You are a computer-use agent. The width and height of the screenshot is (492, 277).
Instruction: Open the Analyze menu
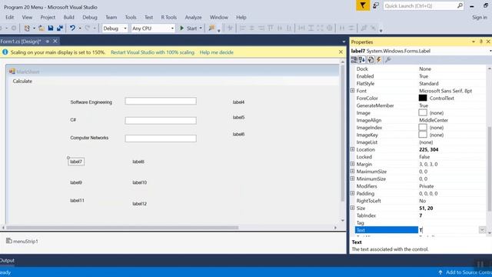pyautogui.click(x=193, y=17)
